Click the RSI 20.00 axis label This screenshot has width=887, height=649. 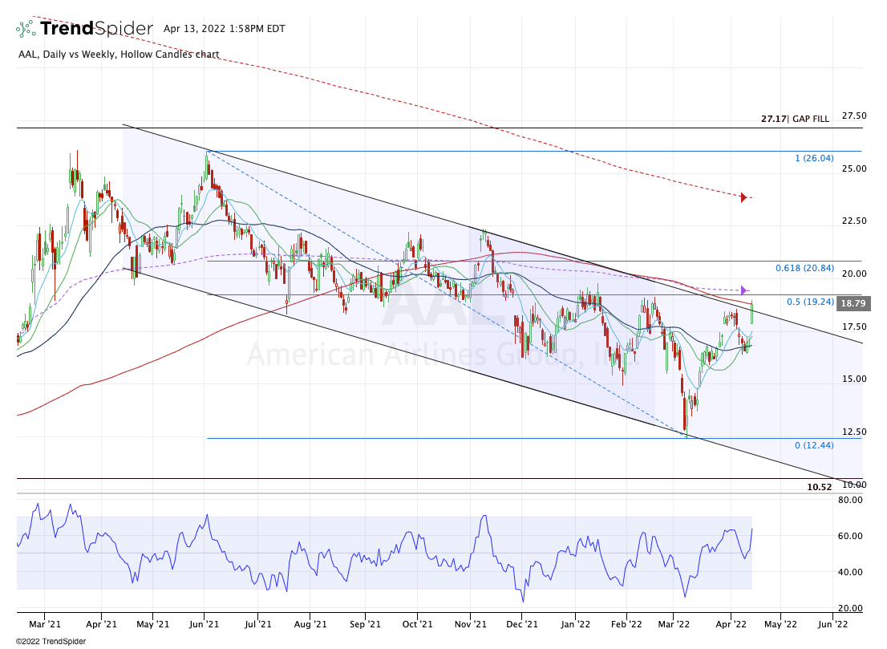[x=850, y=608]
